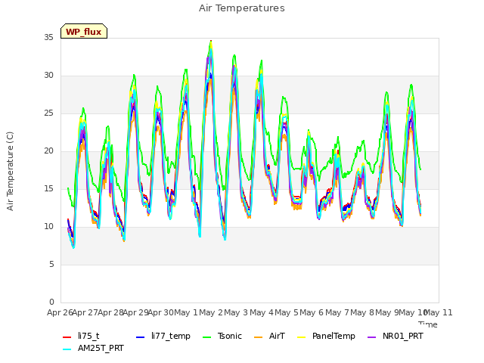
Task: Toggle the AM25T_PRT series legend label
Action: coord(101,348)
